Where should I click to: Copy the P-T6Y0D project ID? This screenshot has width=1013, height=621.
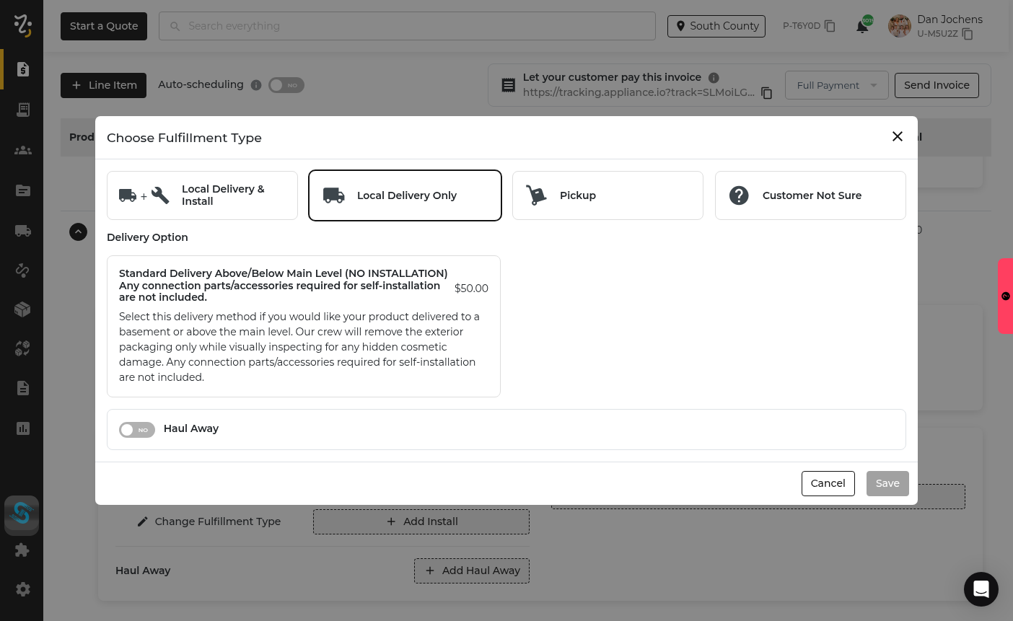(x=830, y=26)
